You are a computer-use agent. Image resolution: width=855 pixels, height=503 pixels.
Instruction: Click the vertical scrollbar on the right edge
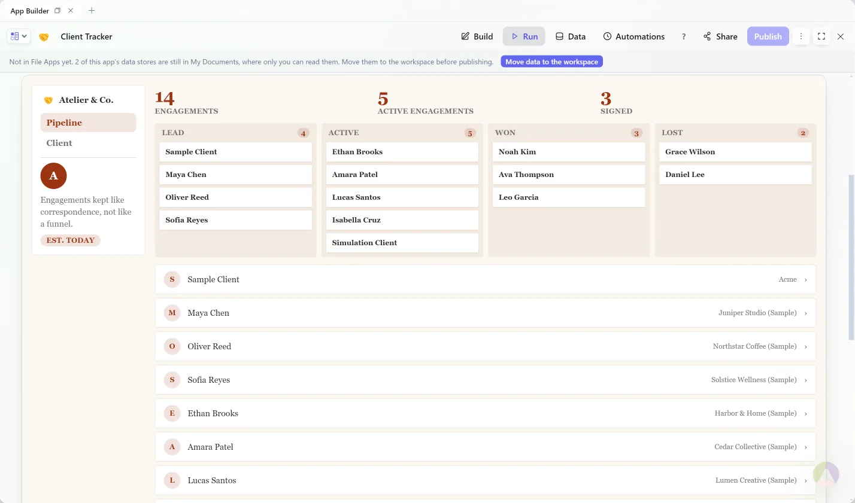(x=851, y=257)
